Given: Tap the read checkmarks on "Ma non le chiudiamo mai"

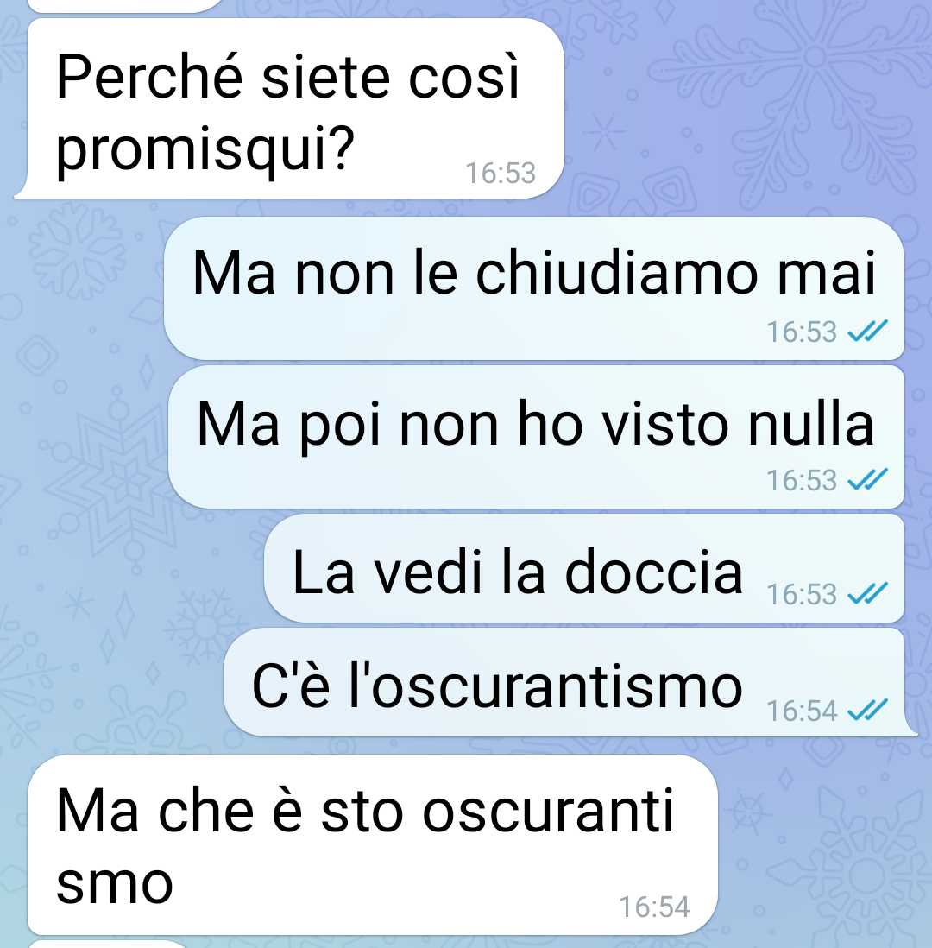Looking at the screenshot, I should point(867,331).
